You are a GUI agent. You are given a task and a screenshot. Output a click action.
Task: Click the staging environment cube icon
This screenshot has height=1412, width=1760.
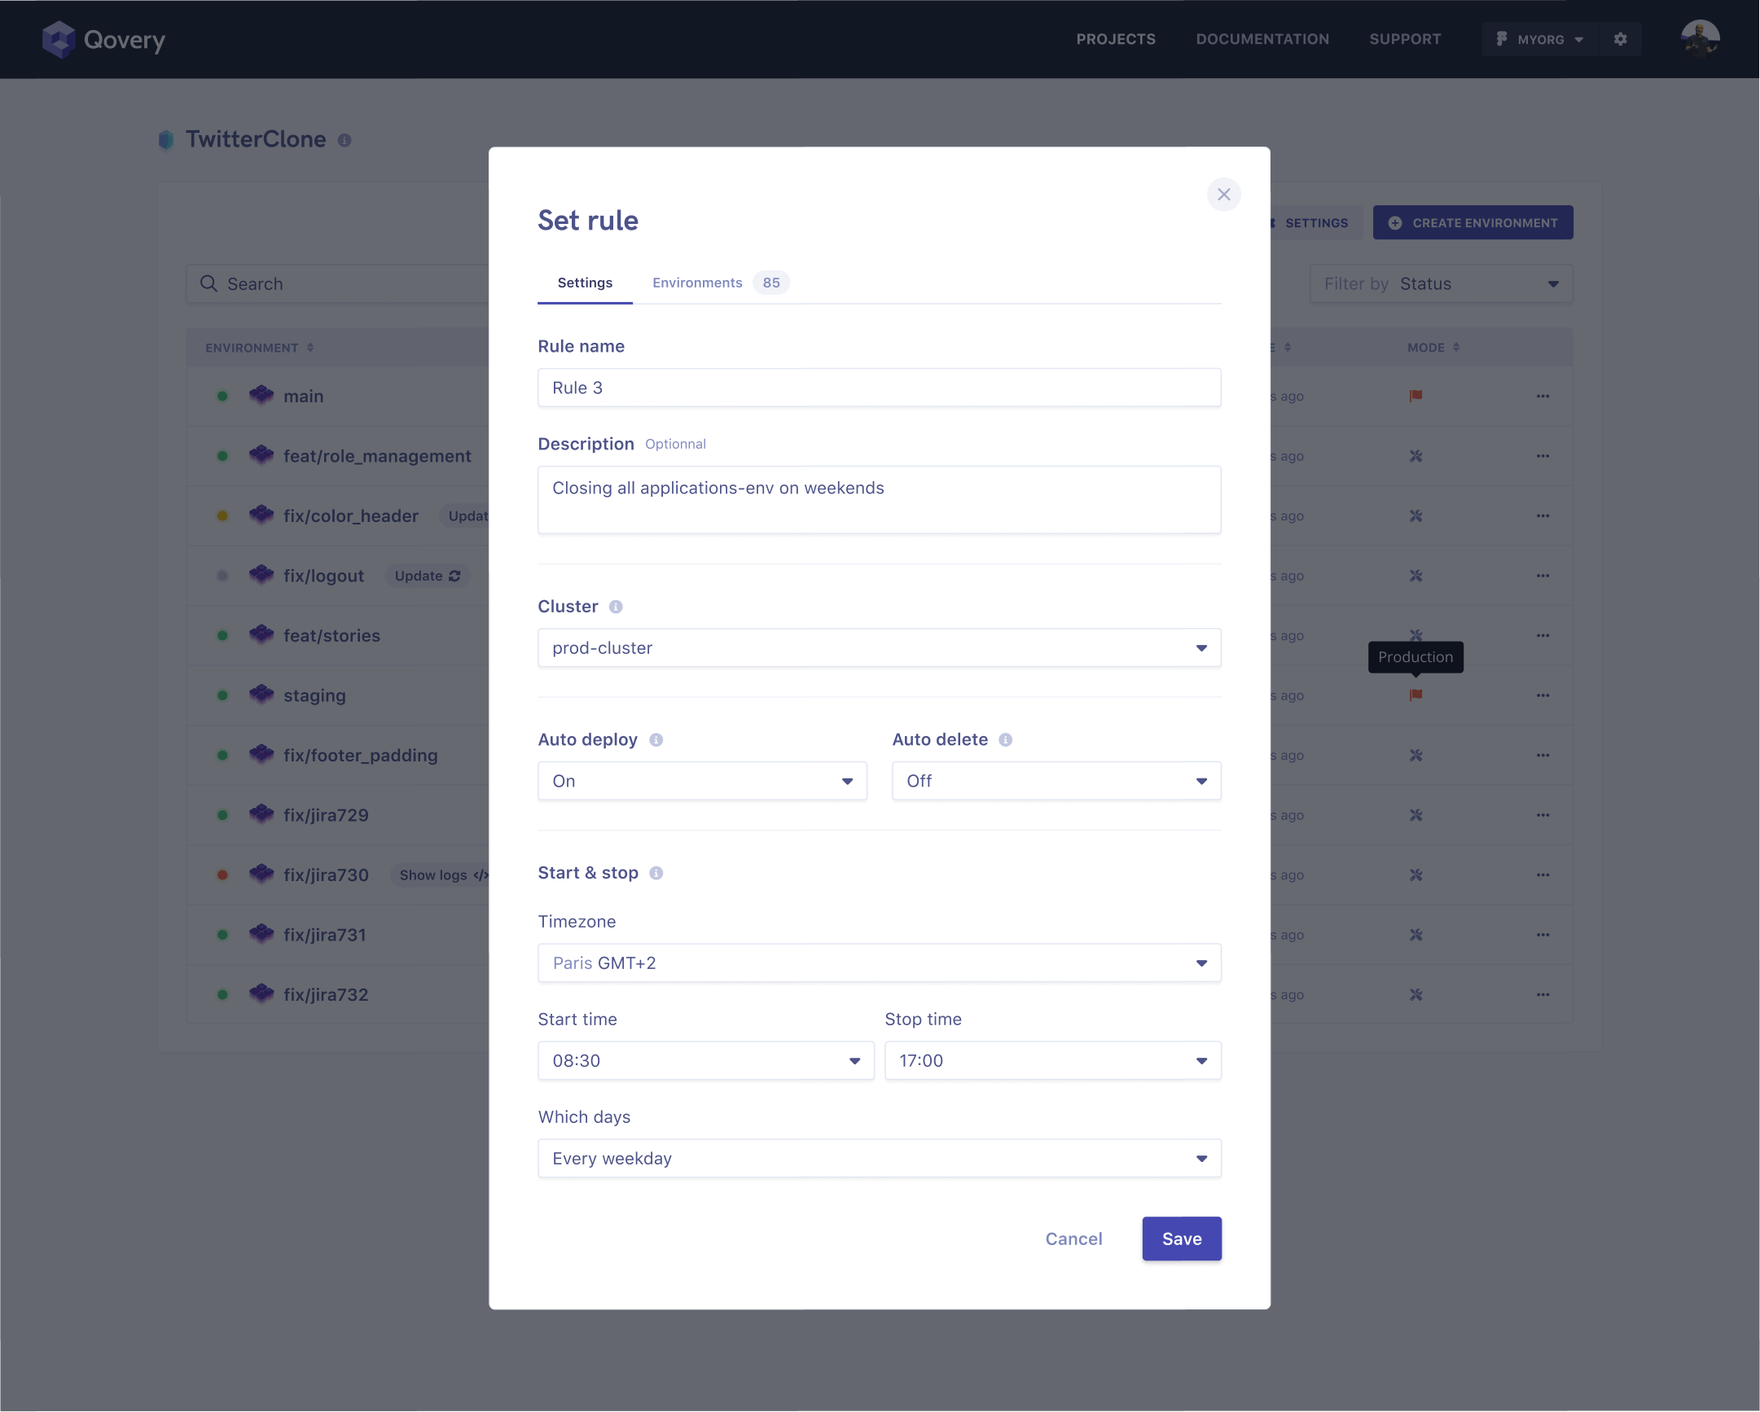click(261, 693)
